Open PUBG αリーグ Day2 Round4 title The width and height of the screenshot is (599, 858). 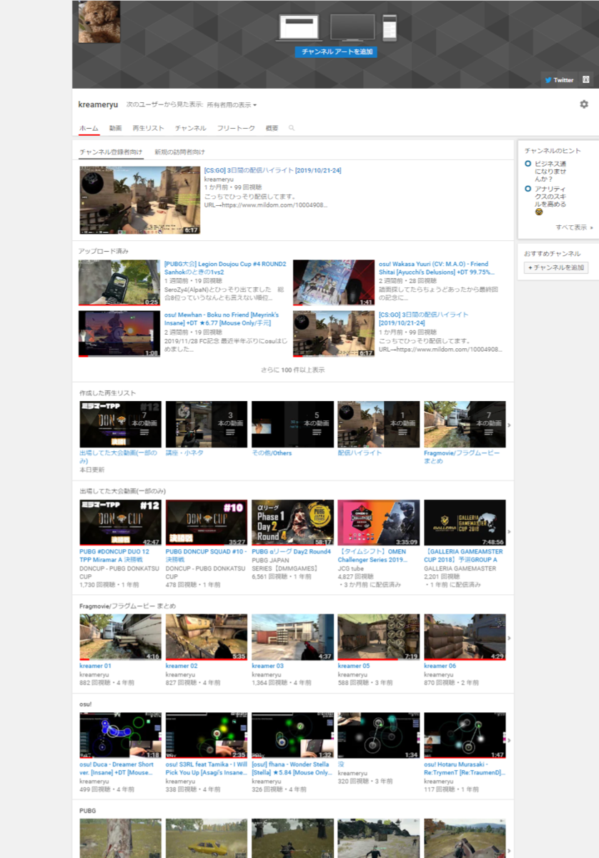[x=292, y=551]
